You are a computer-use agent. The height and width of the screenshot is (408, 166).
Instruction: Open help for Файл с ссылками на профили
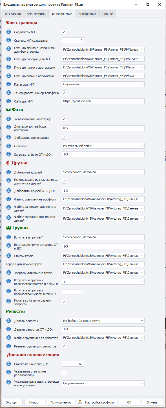point(9,199)
